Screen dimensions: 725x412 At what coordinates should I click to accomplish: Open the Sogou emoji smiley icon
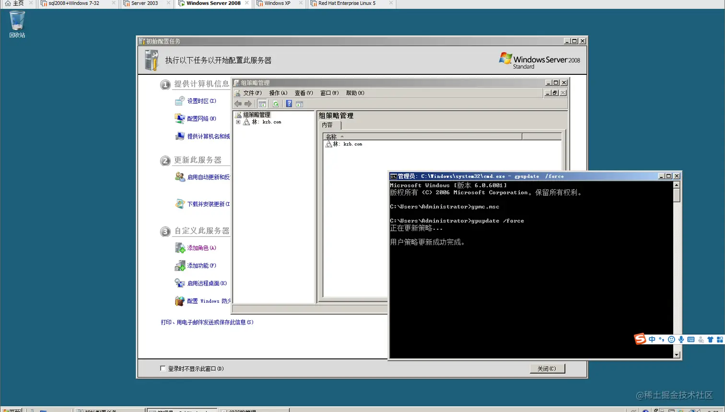point(671,340)
